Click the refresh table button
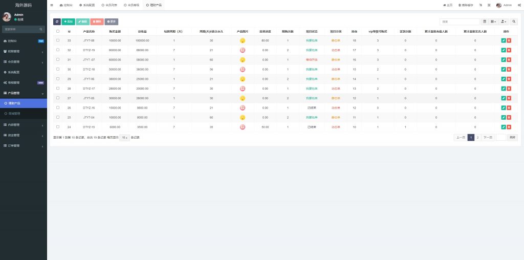The width and height of the screenshot is (524, 260). pyautogui.click(x=57, y=21)
